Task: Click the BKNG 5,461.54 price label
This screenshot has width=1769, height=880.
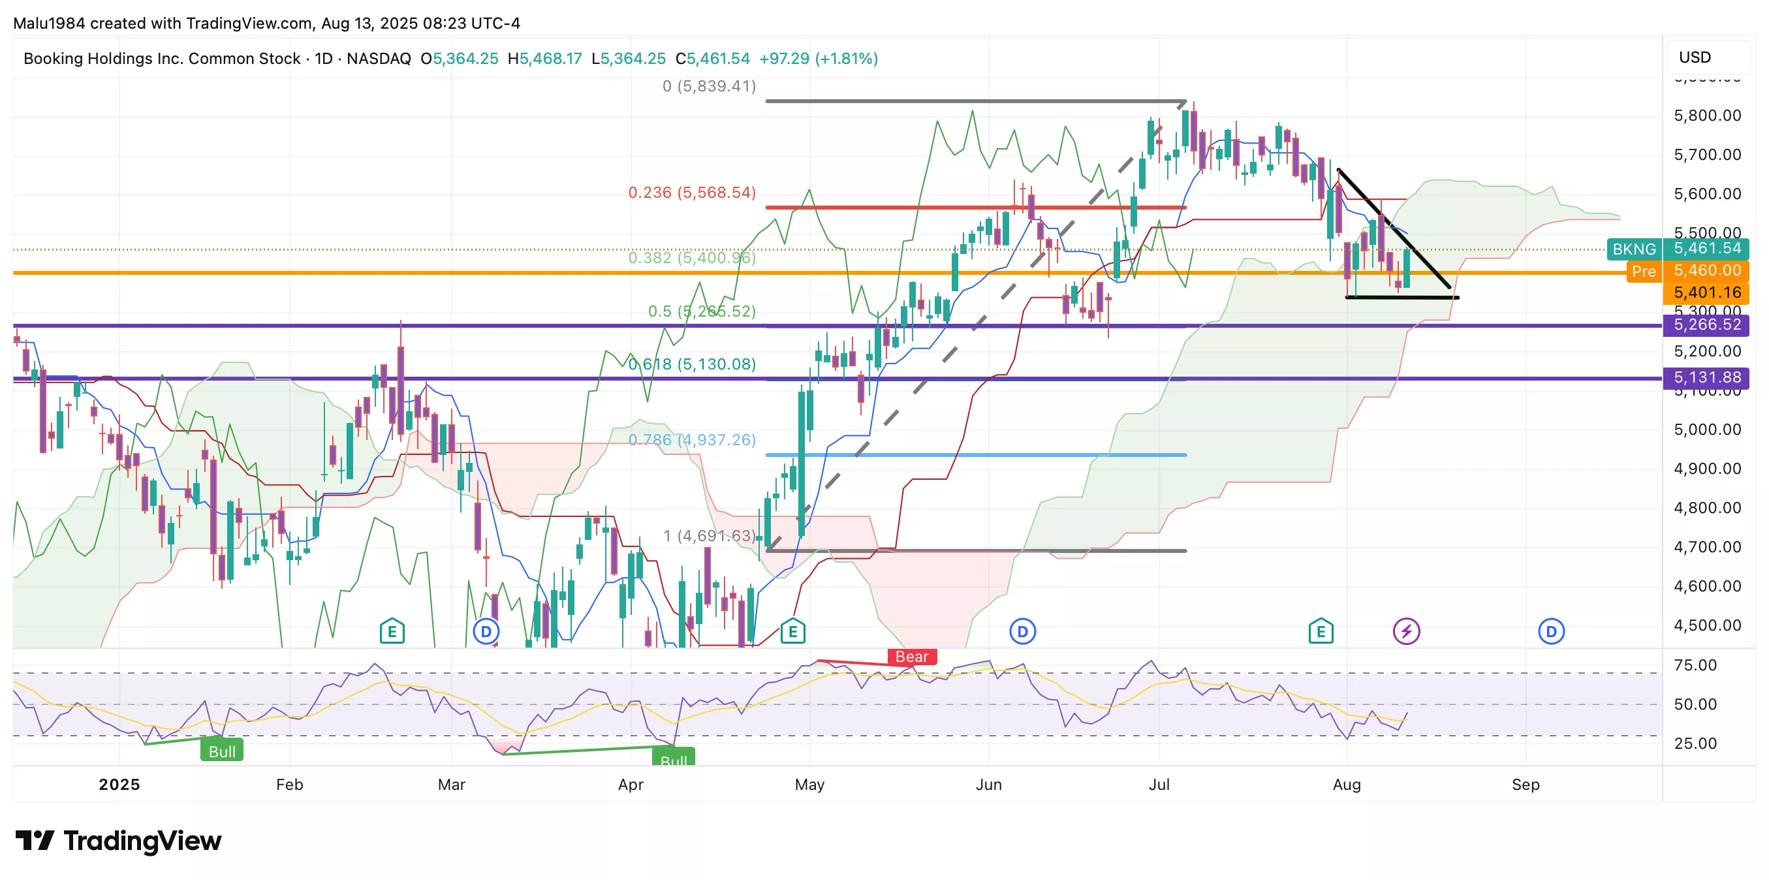Action: (x=1677, y=249)
